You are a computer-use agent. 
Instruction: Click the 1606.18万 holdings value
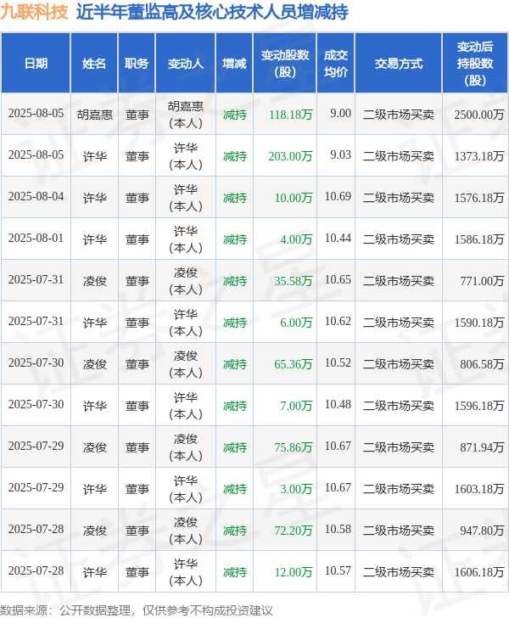click(x=479, y=572)
